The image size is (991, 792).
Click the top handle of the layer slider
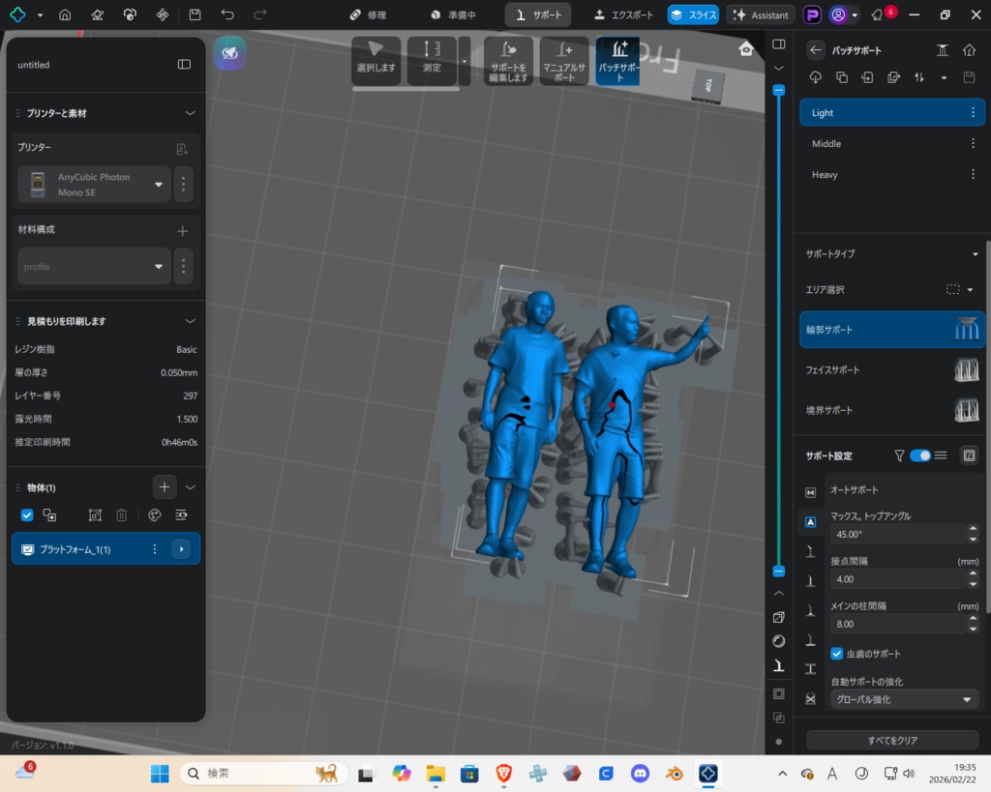coord(778,90)
